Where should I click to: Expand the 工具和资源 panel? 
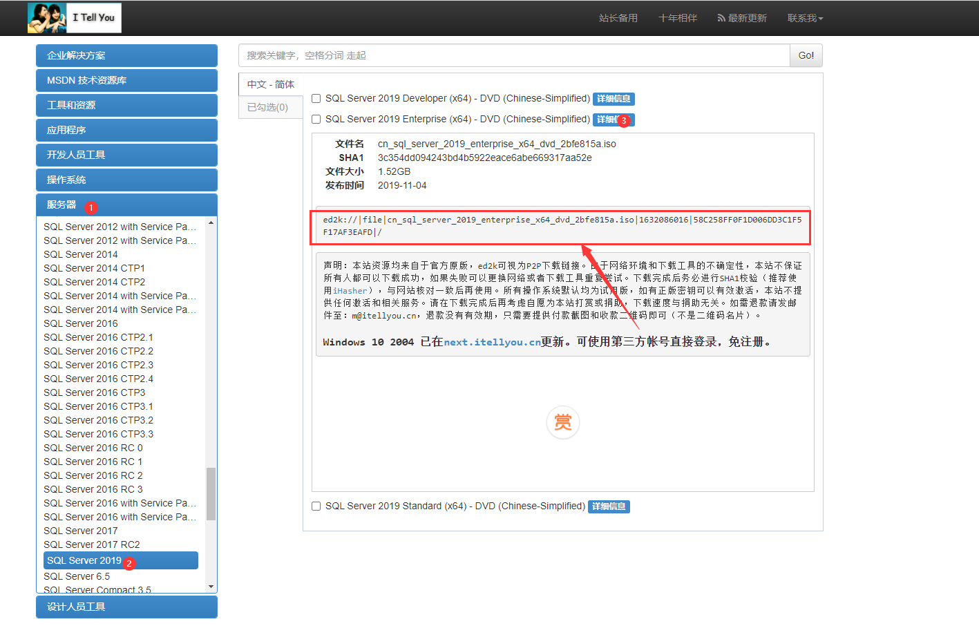pyautogui.click(x=126, y=105)
